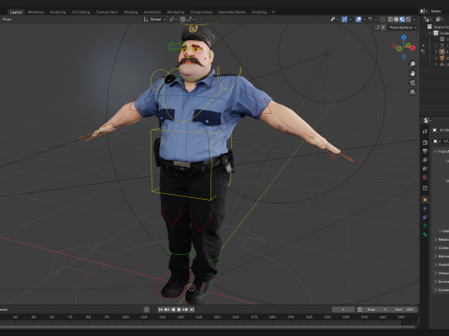Click the current frame field in the timeline

[x=343, y=309]
